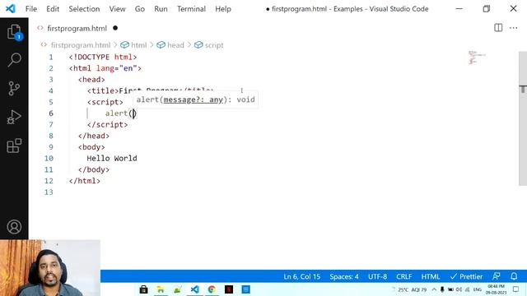Open the Run and Debug view
This screenshot has width=527, height=296.
click(x=14, y=117)
